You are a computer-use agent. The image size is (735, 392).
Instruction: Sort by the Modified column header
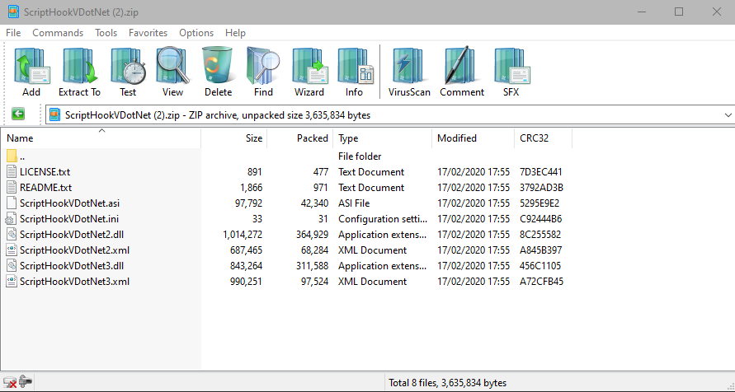473,138
